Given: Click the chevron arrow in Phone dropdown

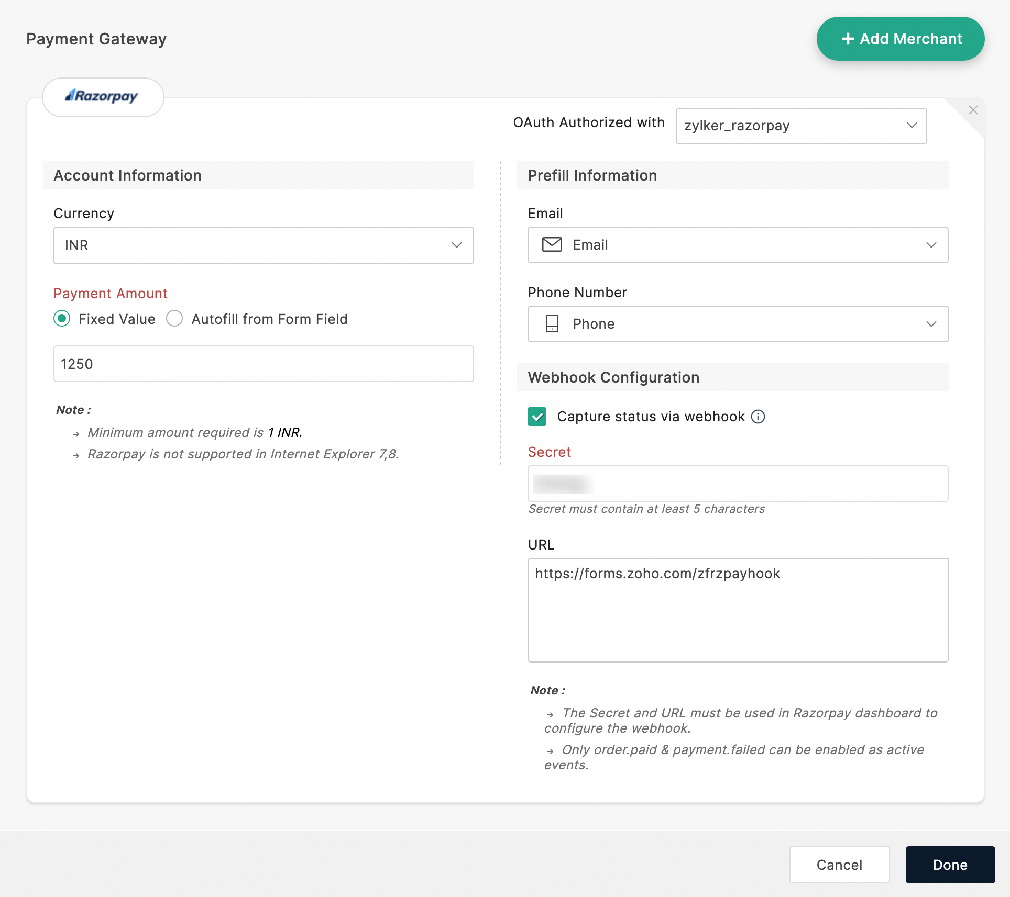Looking at the screenshot, I should point(931,324).
